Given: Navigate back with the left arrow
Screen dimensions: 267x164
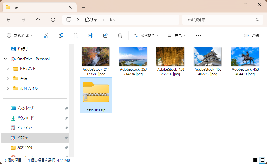Looking at the screenshot, I should click(x=9, y=20).
